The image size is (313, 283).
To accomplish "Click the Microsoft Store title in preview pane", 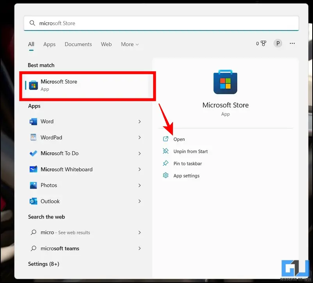I will point(226,105).
